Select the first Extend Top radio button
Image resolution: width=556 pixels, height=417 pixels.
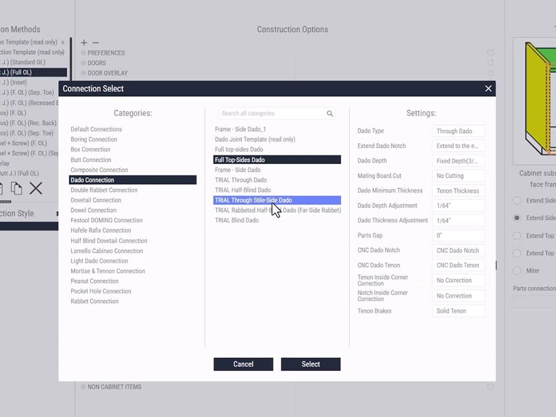517,236
